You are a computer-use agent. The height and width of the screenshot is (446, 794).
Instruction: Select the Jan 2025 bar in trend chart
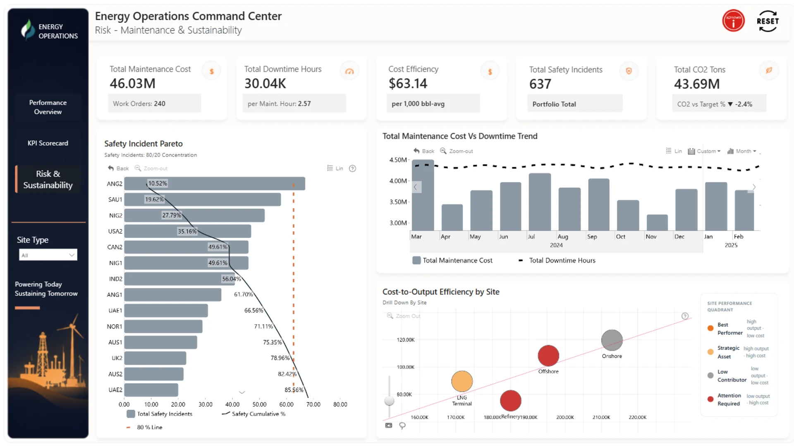tap(716, 206)
